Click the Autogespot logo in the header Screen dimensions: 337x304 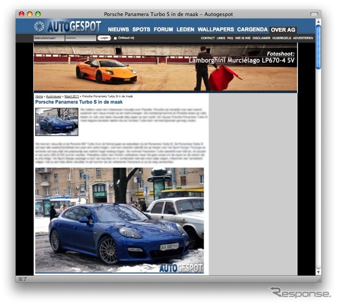coord(68,26)
